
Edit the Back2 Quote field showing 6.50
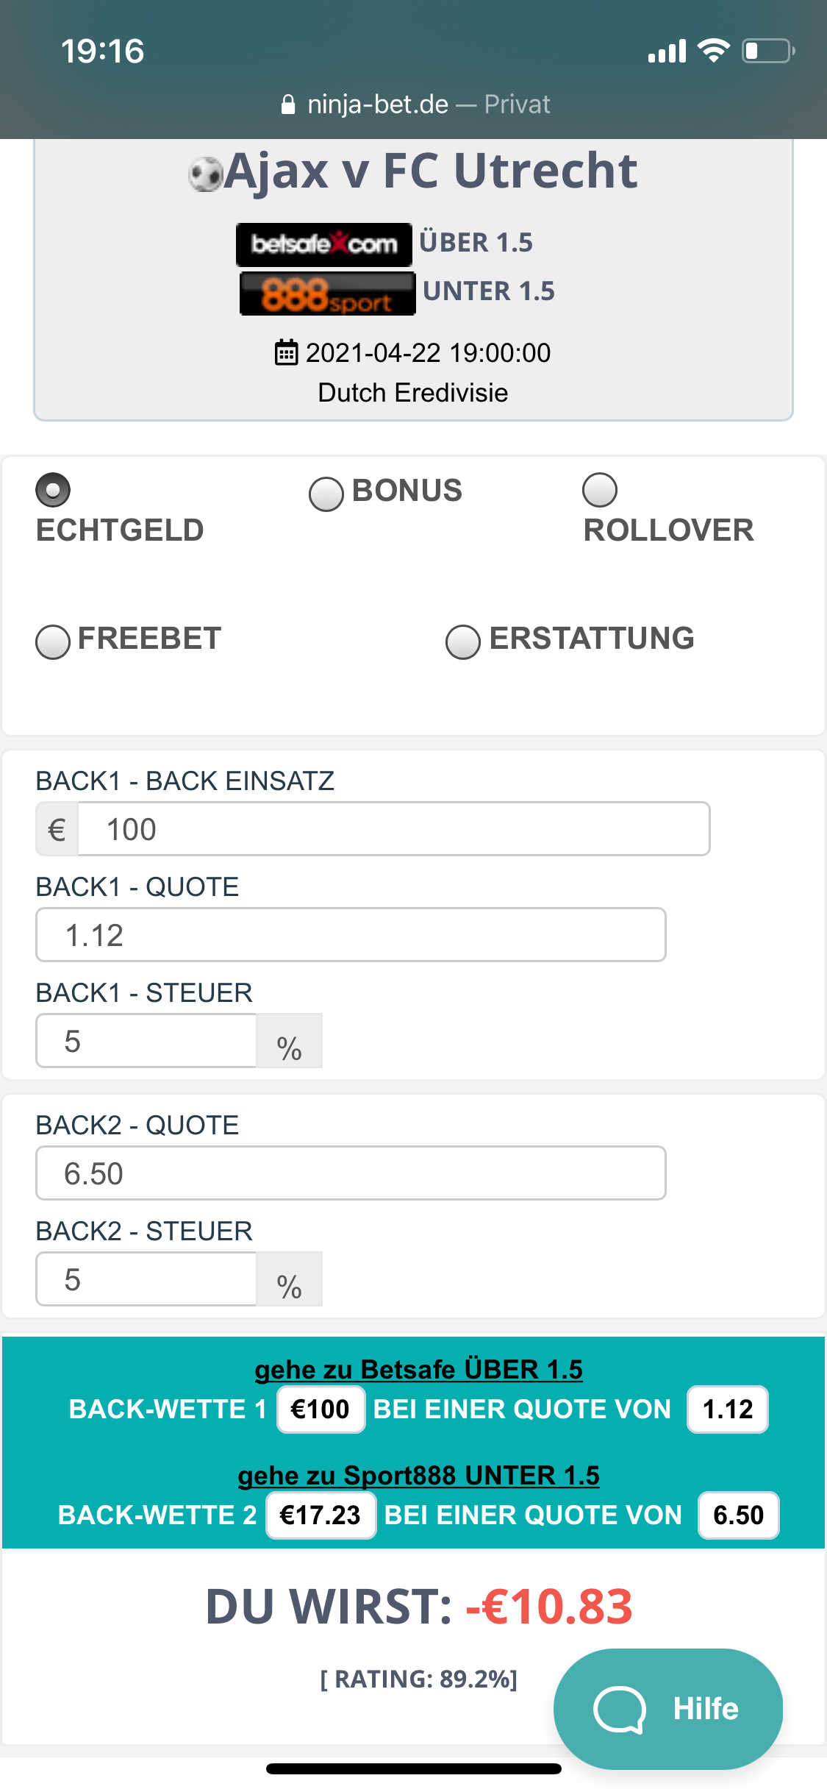pyautogui.click(x=351, y=1173)
